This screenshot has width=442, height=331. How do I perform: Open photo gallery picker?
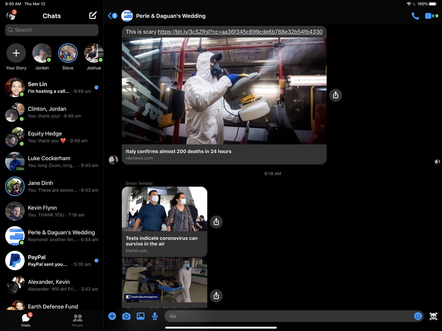pos(140,316)
